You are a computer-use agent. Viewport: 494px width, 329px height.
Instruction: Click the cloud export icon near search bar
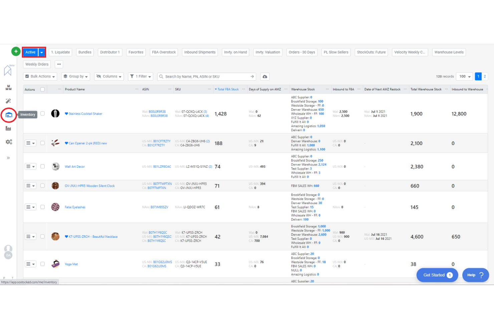point(265,76)
